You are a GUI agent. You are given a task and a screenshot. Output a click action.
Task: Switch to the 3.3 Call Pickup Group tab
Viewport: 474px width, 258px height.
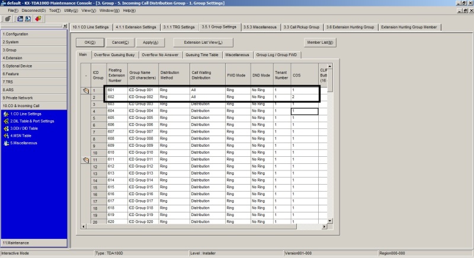pos(302,27)
